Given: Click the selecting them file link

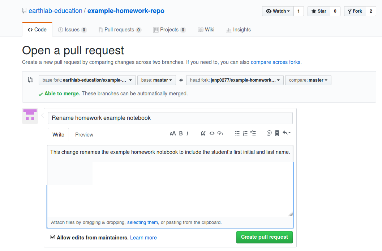Looking at the screenshot, I should coord(142,222).
